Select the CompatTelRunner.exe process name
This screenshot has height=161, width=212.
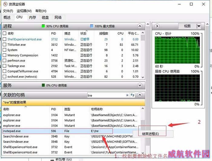click(x=23, y=71)
